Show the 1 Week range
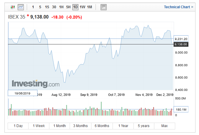Screen dimensions: 199x135 [x=39, y=126]
